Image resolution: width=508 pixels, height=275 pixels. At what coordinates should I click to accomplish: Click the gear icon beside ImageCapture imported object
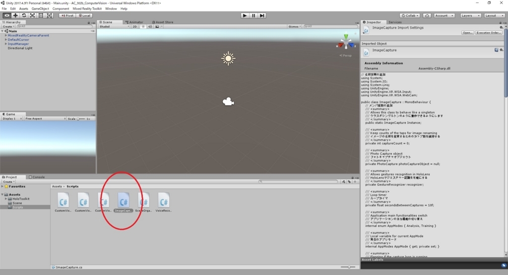pos(501,50)
